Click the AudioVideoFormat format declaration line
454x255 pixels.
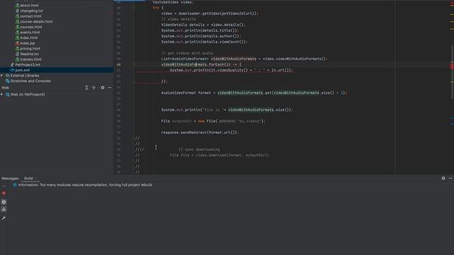254,93
